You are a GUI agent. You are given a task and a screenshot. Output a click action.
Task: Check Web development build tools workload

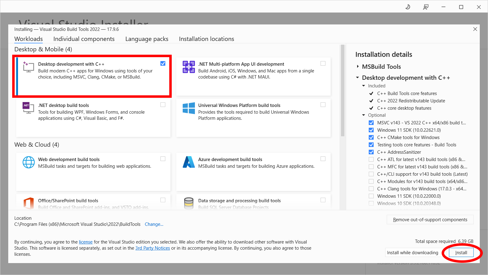(x=163, y=159)
